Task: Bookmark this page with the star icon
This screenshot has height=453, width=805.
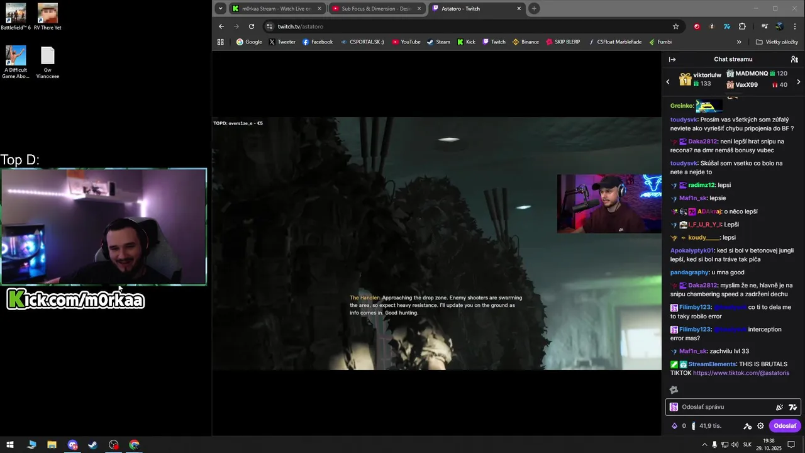Action: (x=676, y=26)
